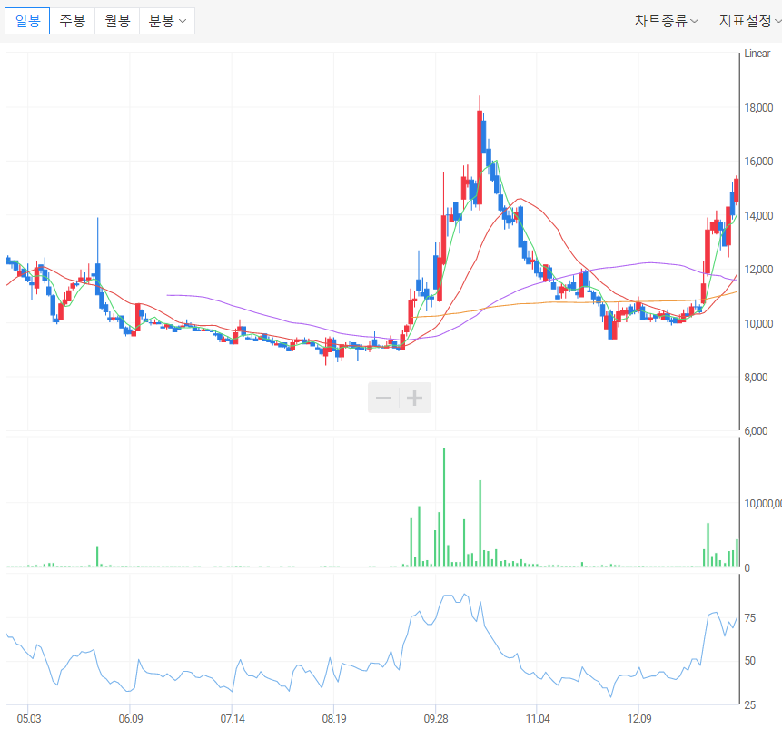Screen dimensions: 782x729
Task: Click the 8,000 price axis label
Action: point(756,378)
